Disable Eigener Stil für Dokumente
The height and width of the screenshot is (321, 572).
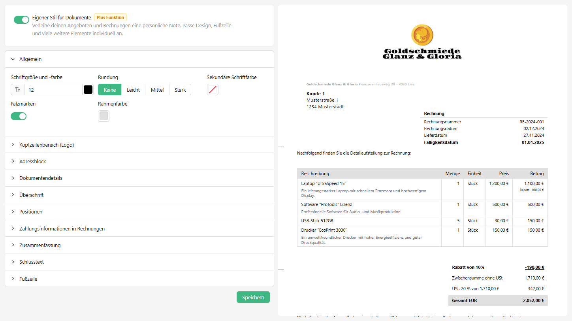21,19
